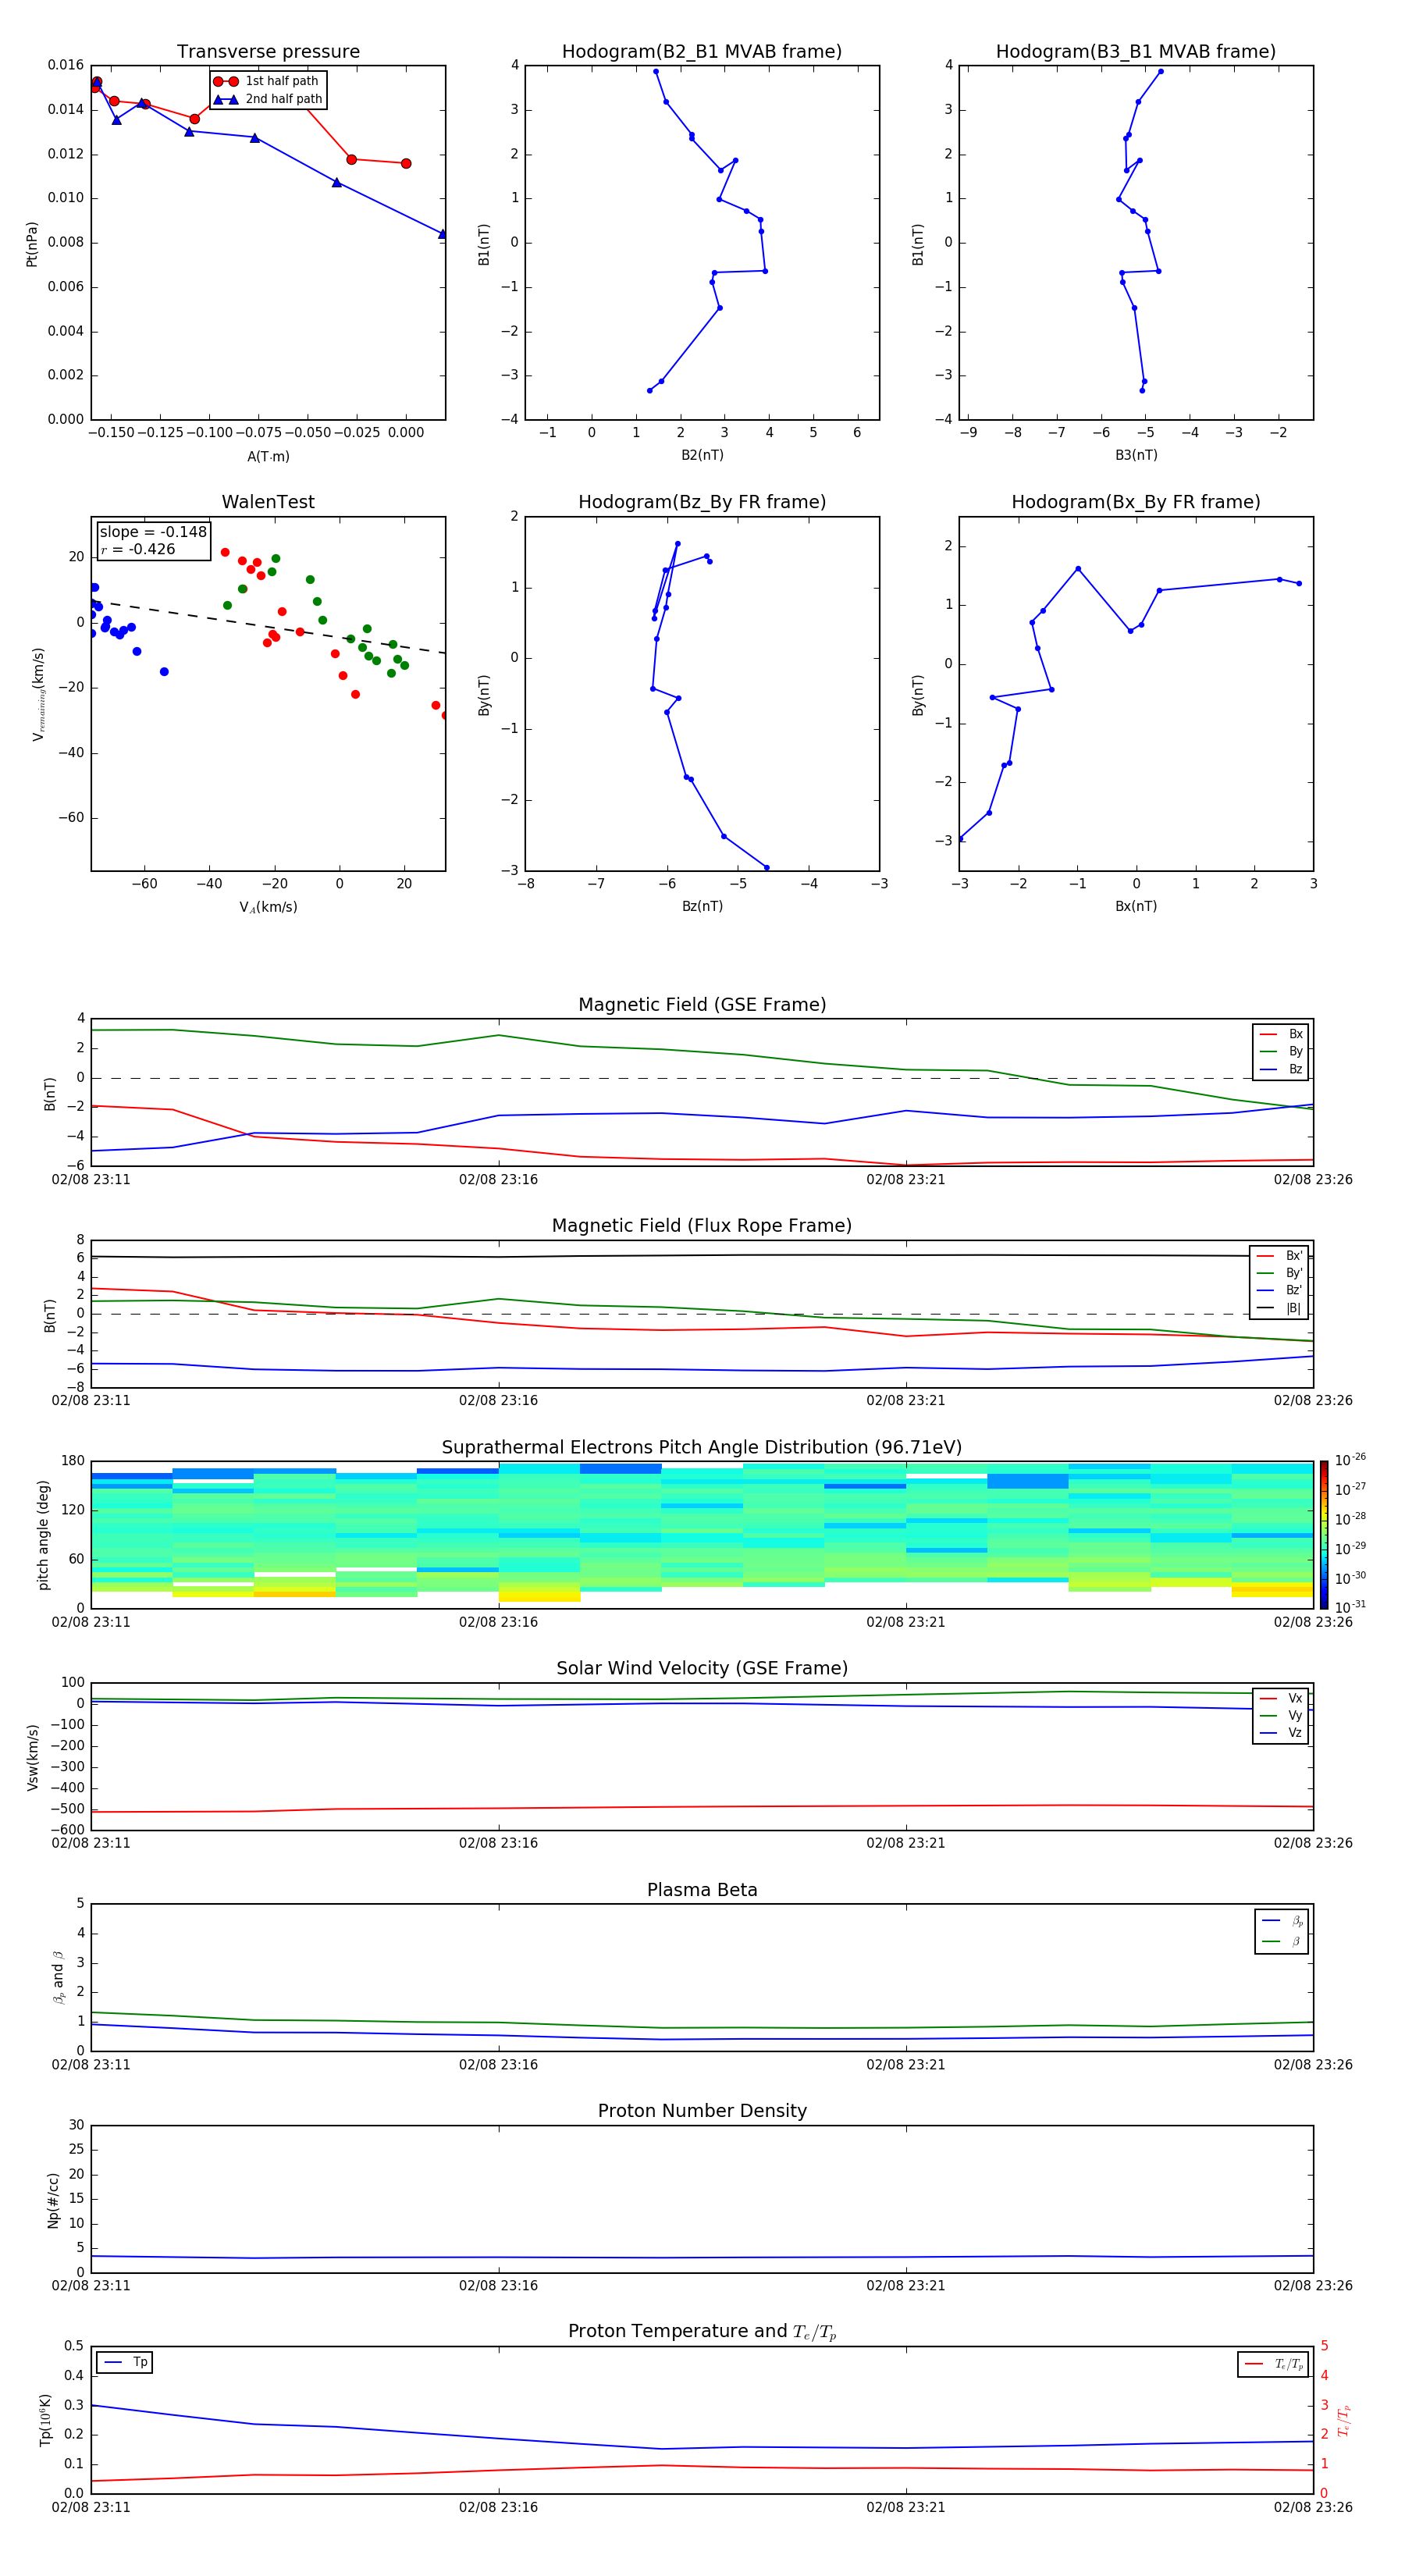The width and height of the screenshot is (1405, 2576).
Task: Click the βp entry in the Plasma Beta legend
Action: 1282,1921
